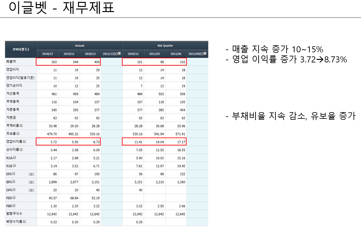The image size is (361, 230).
Task: Click the PBR value 2.66
Action: (182, 206)
